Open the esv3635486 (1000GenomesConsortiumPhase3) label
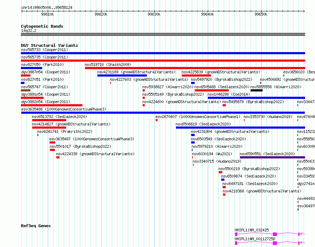 (x=64, y=109)
